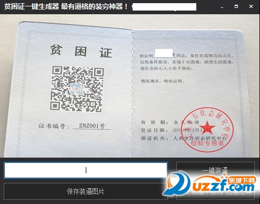
Task: Click the 一键装逼 generate button
Action: pos(215,170)
